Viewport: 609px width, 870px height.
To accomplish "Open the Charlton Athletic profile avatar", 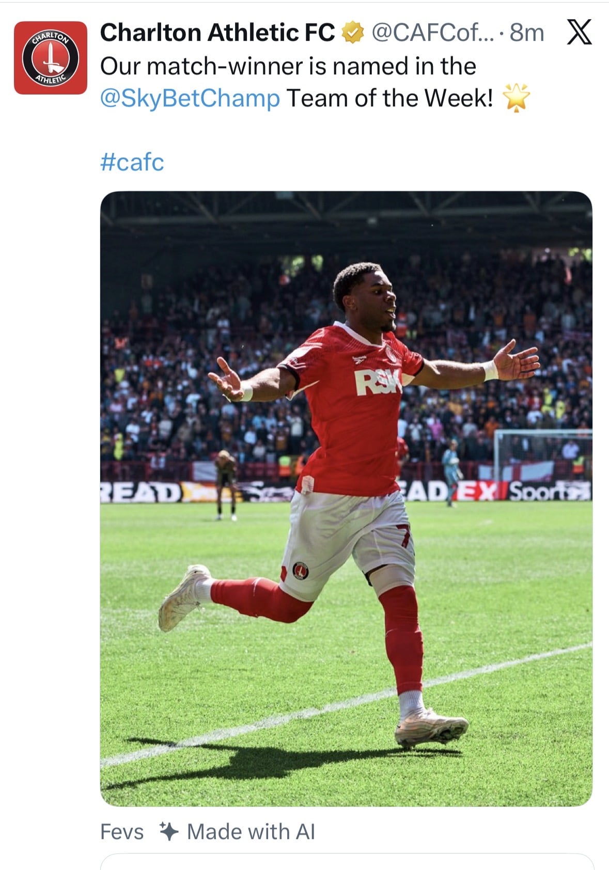I will 50,58.
